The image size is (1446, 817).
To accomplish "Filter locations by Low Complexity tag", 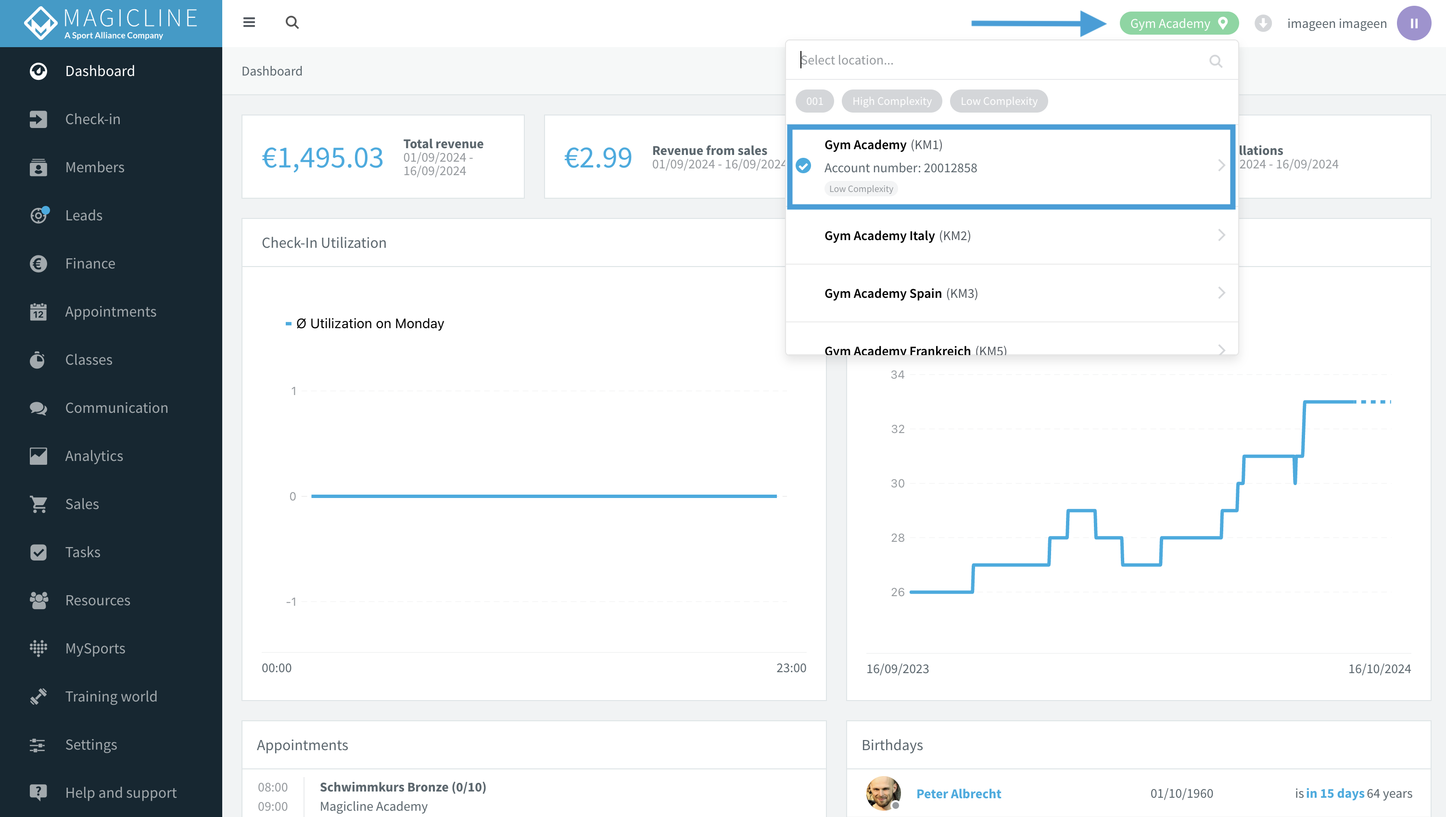I will (x=999, y=101).
